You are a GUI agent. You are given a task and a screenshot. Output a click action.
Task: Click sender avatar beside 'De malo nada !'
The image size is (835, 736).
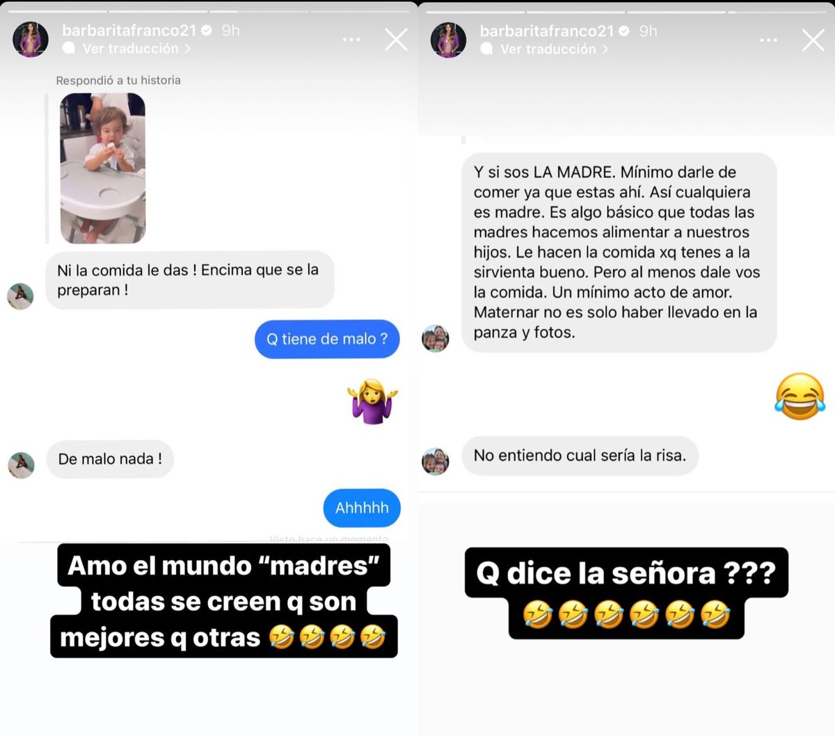(21, 465)
